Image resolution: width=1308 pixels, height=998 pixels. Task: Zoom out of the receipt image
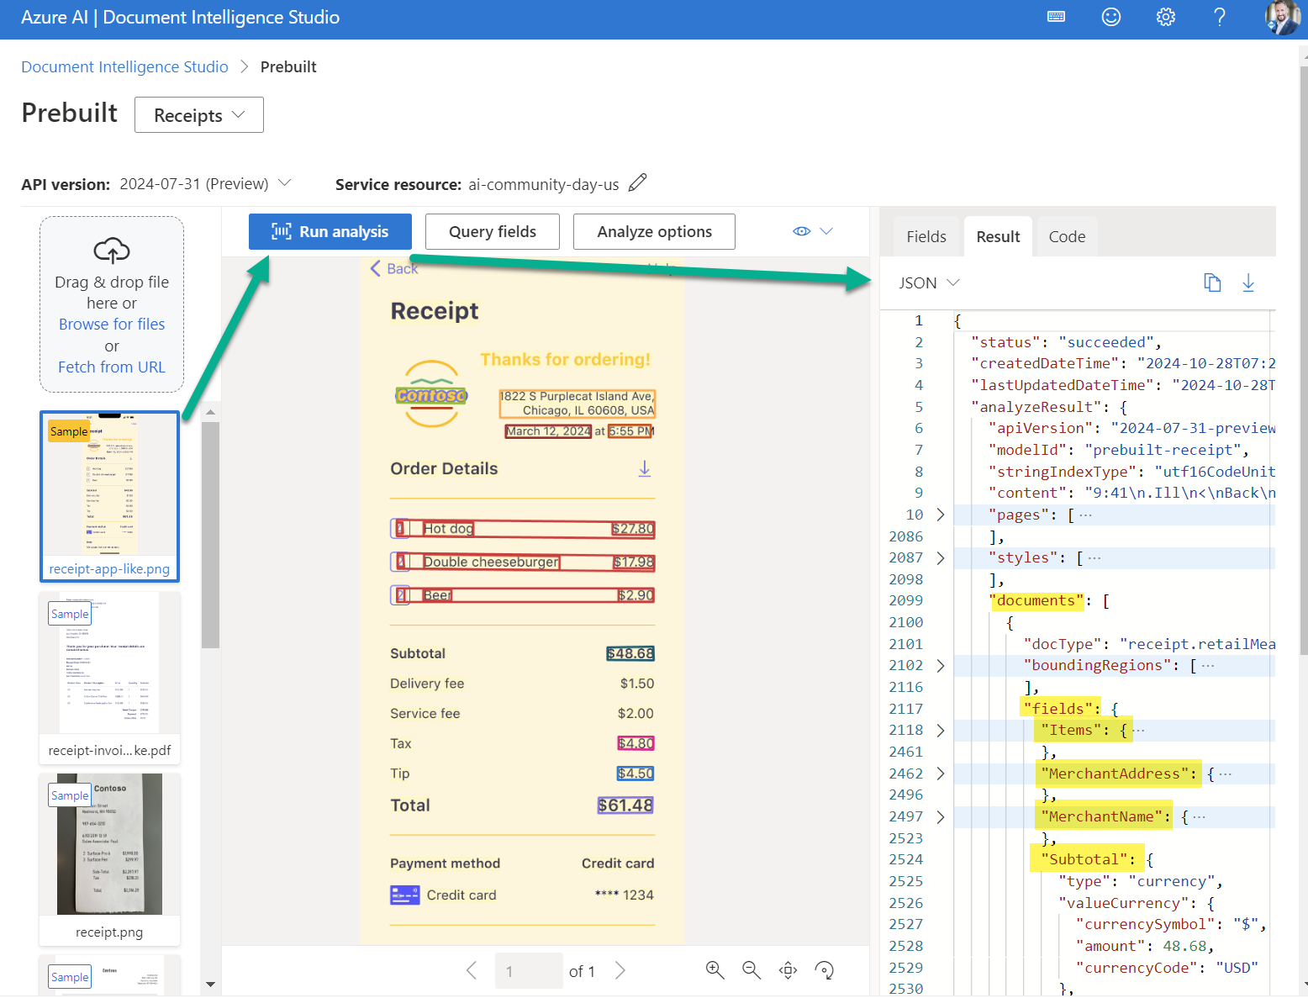tap(752, 969)
